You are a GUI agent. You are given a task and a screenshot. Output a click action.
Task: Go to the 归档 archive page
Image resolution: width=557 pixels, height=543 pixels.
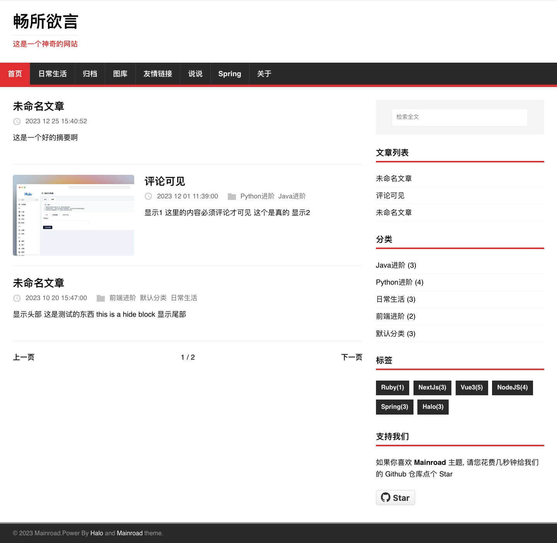pos(90,74)
